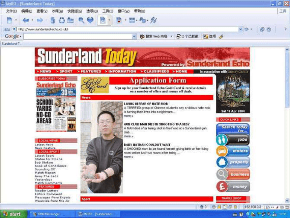Click the En language indicator
290x218 pixels.
pyautogui.click(x=268, y=207)
